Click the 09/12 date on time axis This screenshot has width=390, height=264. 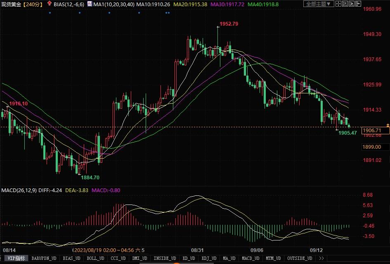(x=316, y=250)
